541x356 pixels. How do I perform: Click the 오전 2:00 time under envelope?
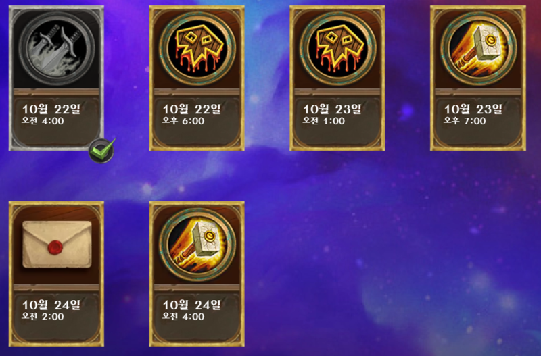[x=43, y=317]
